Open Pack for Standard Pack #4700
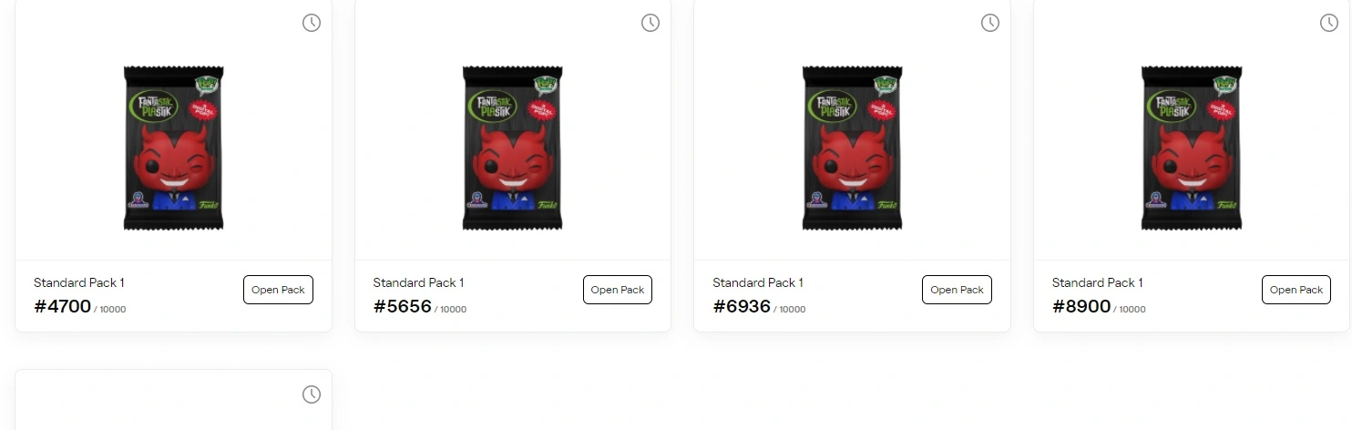1352x430 pixels. pyautogui.click(x=278, y=290)
